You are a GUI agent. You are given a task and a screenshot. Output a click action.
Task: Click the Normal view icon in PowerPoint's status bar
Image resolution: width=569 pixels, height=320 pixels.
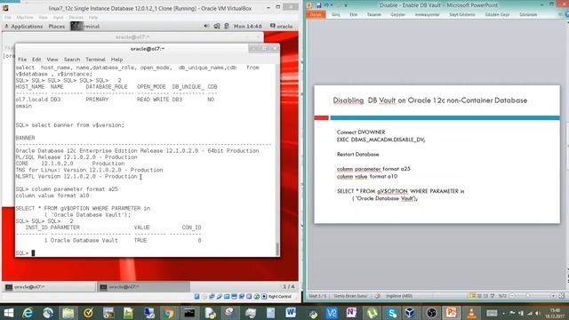(x=472, y=296)
